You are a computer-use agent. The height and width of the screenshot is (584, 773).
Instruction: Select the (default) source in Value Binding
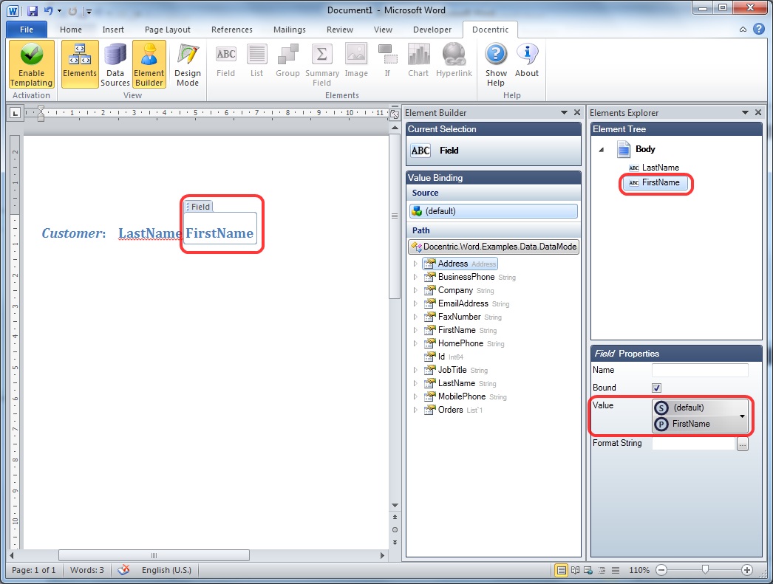click(494, 211)
